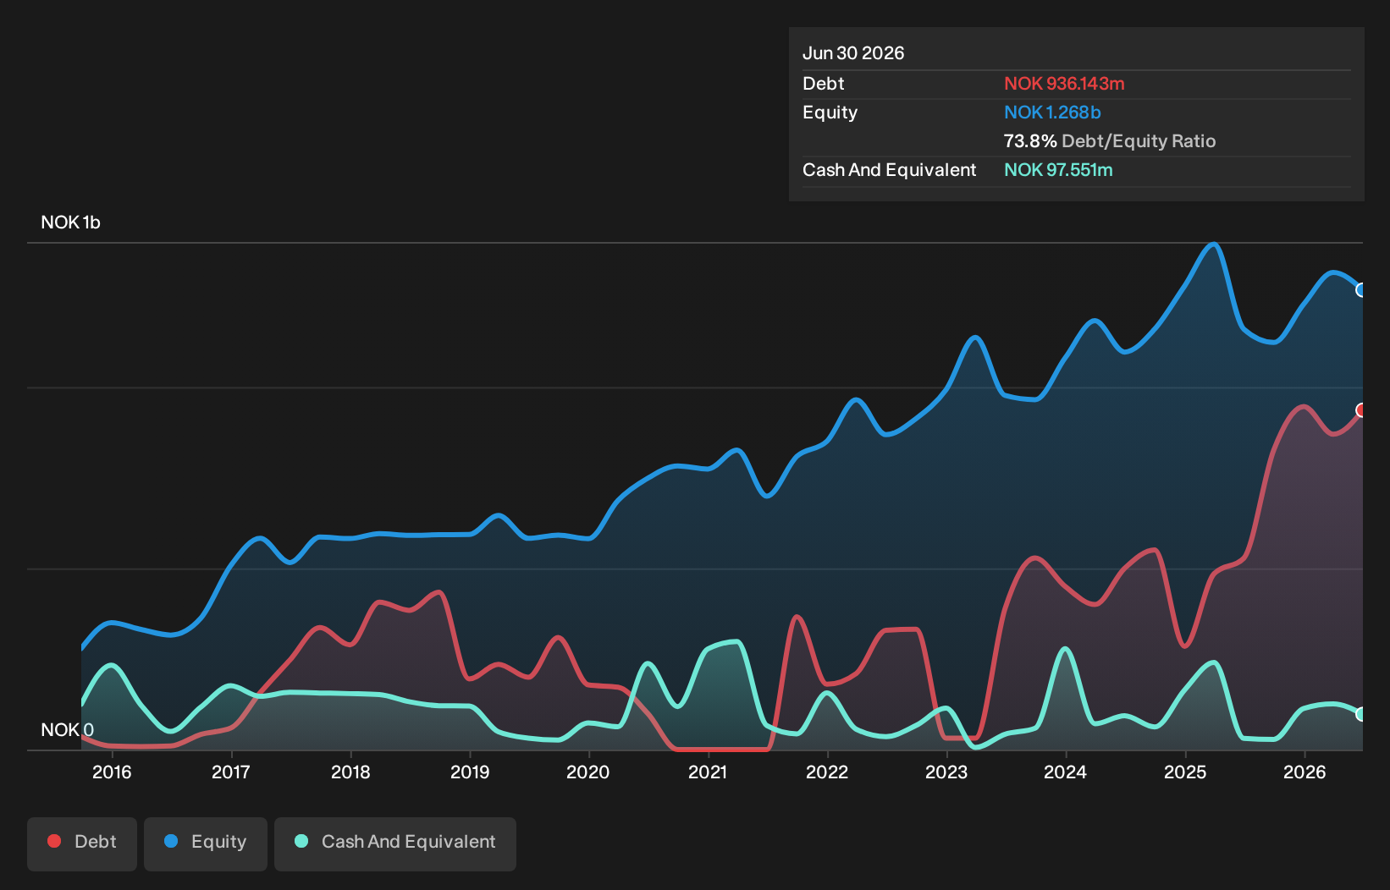1390x890 pixels.
Task: Select the 2023 x-axis label
Action: tap(946, 772)
